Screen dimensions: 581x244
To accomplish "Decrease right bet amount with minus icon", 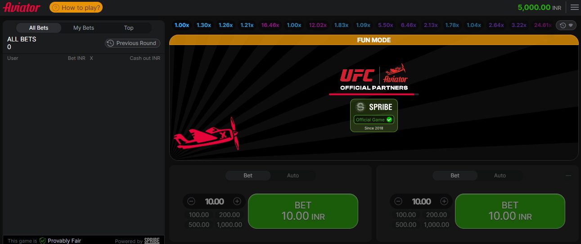I will [398, 201].
